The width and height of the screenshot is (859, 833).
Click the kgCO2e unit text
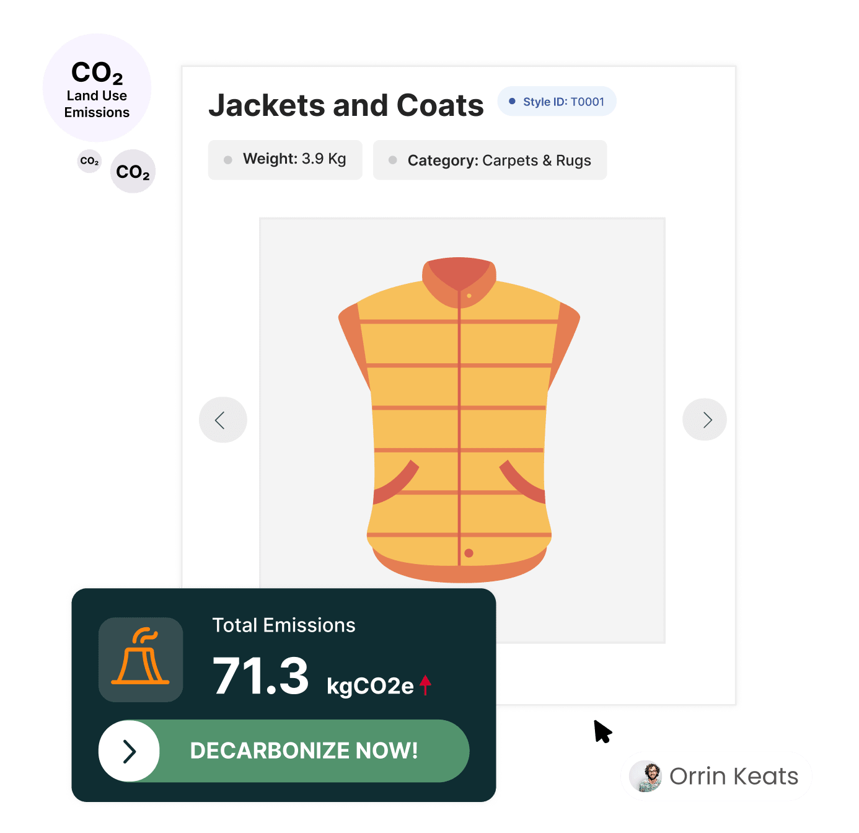370,686
